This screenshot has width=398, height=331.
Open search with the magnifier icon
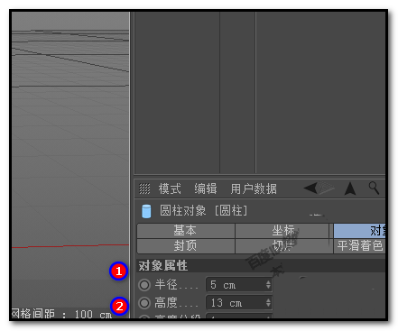[374, 188]
